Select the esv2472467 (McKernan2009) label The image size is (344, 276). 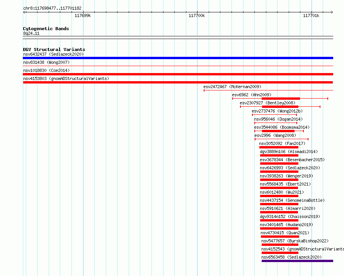(232, 87)
